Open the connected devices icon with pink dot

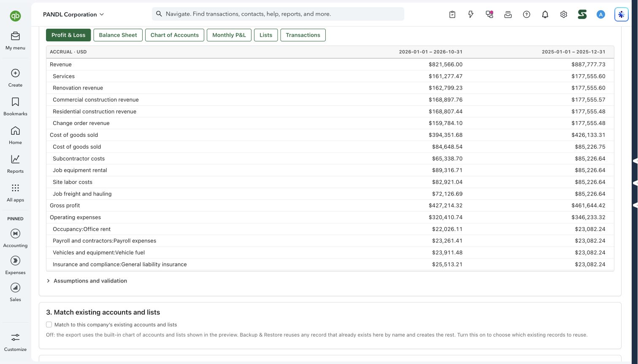click(x=489, y=14)
